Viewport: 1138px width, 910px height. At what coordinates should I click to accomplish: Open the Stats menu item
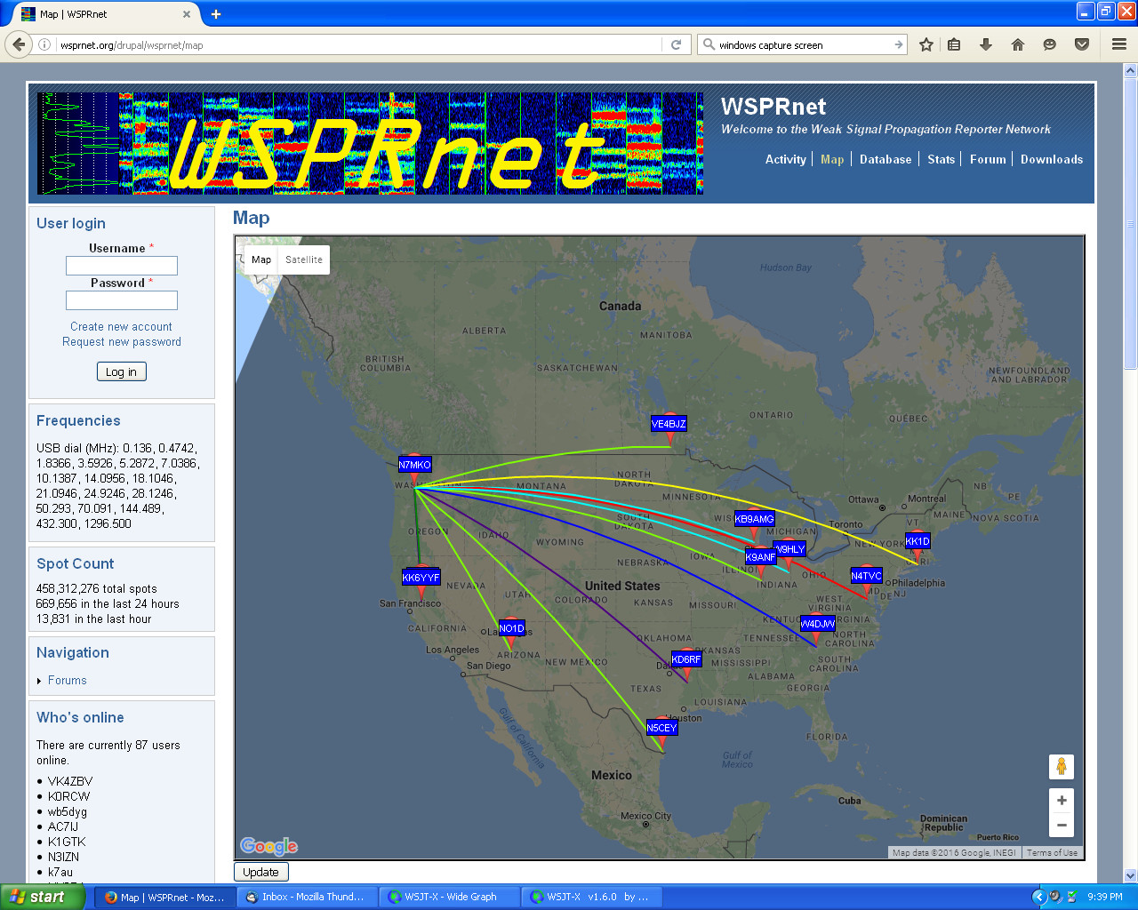tap(941, 159)
